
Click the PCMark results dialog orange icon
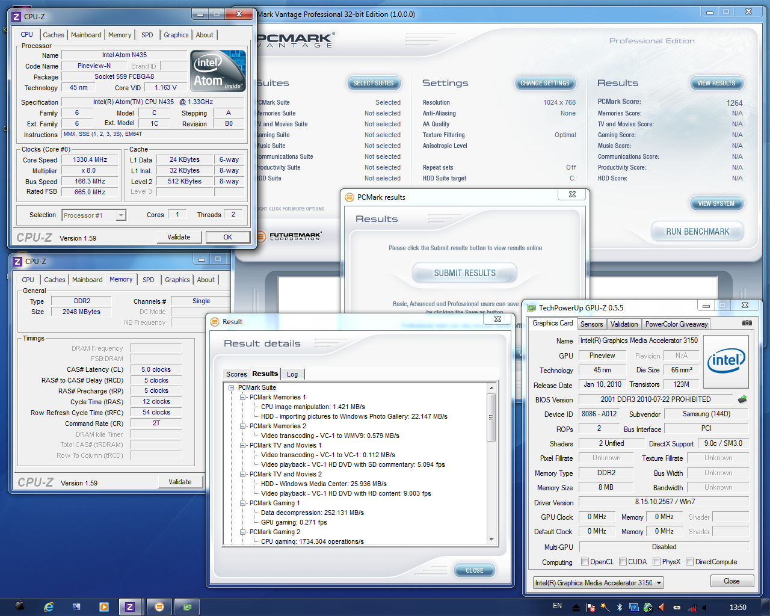350,197
